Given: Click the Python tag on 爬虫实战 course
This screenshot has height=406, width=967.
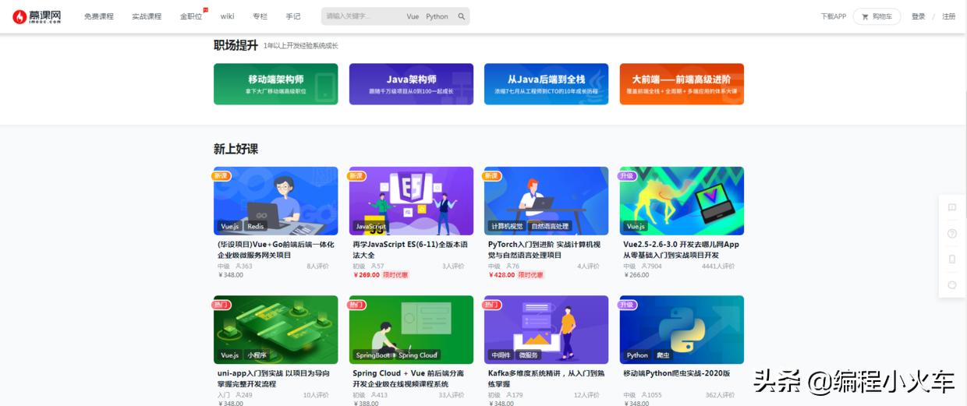Looking at the screenshot, I should coord(637,355).
